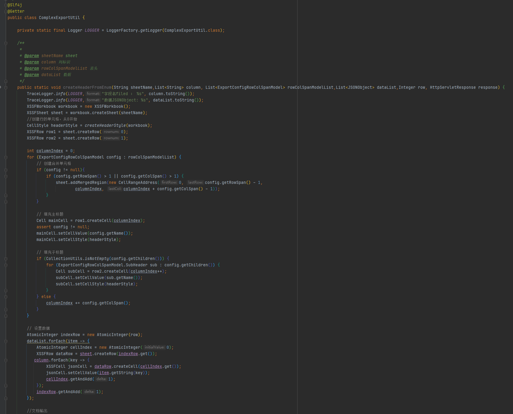Click the comment '// 设置数据'
The width and height of the screenshot is (513, 414).
point(38,329)
